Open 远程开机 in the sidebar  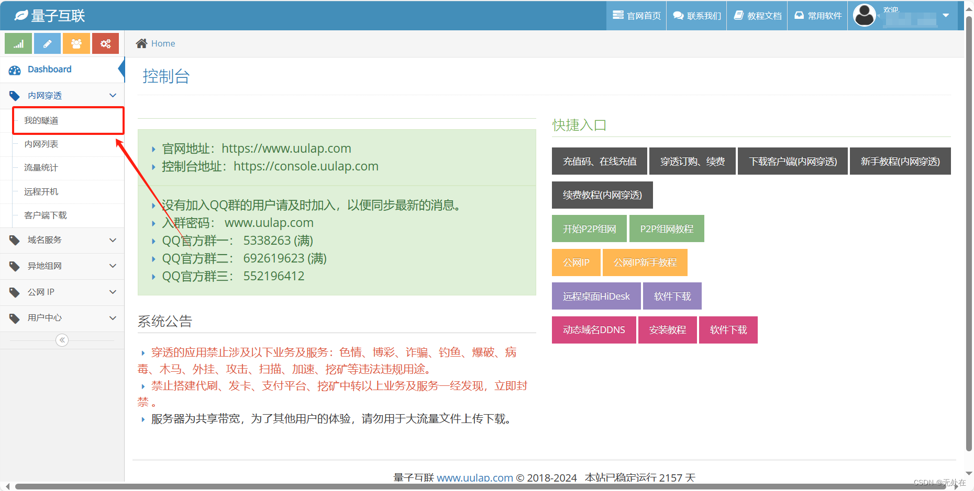pyautogui.click(x=68, y=192)
